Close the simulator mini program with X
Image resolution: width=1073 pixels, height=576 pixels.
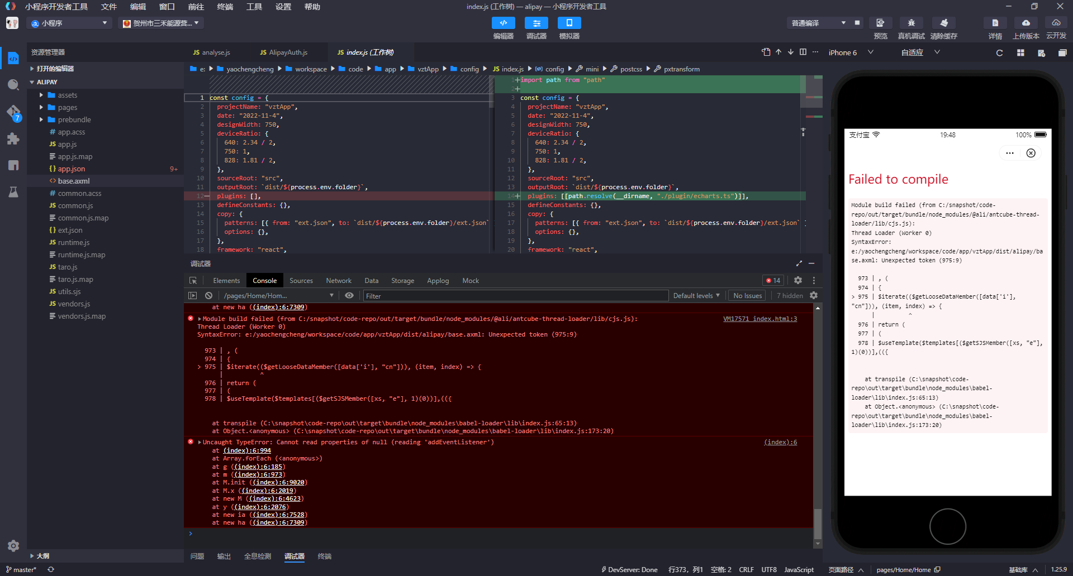coord(1031,153)
